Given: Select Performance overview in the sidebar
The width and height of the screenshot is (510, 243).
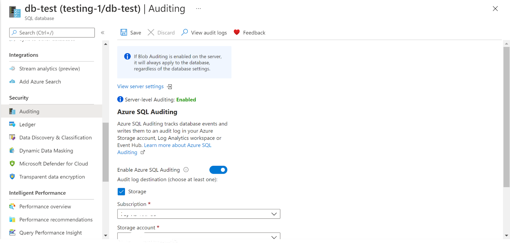Looking at the screenshot, I should pos(45,207).
